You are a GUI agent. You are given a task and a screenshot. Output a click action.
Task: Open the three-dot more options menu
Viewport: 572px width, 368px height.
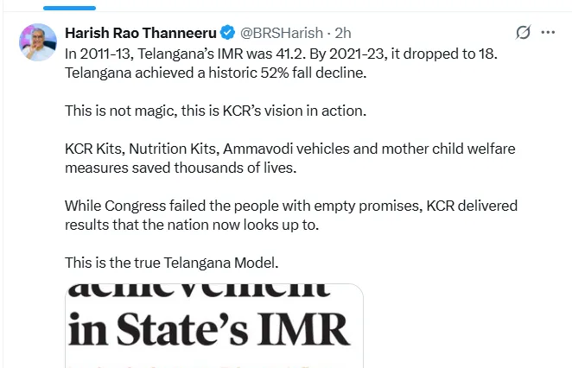tap(548, 33)
